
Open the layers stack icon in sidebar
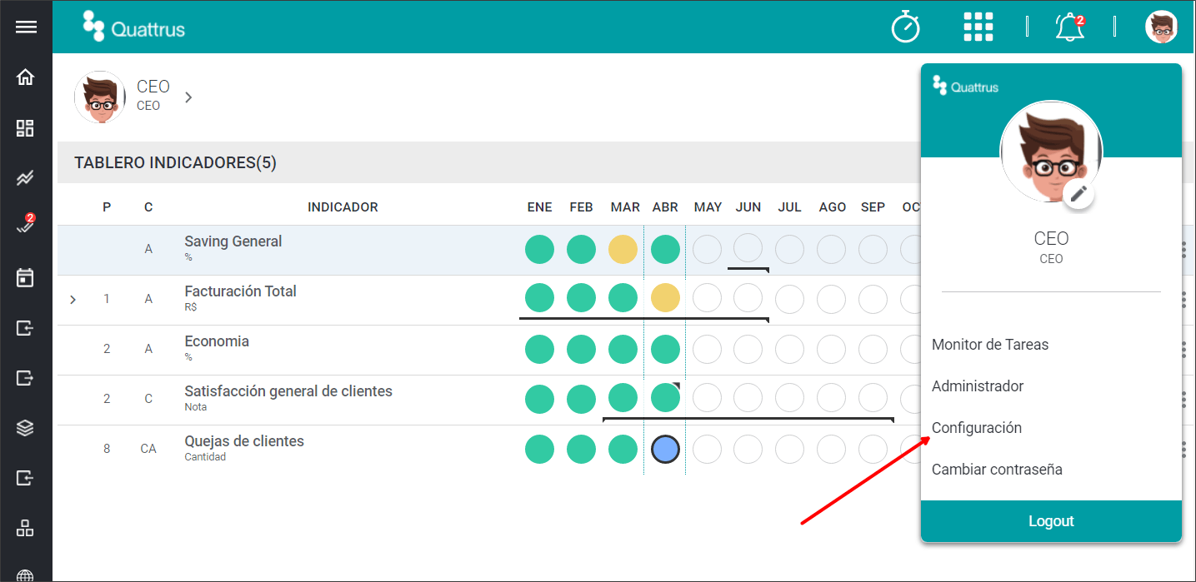(26, 428)
